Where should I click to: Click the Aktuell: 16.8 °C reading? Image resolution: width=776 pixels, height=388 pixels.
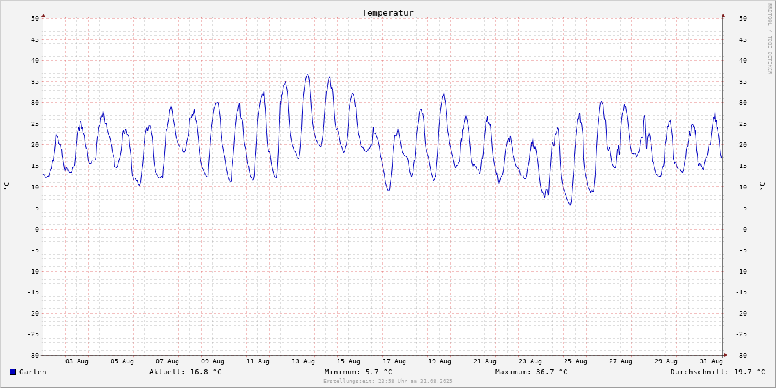[x=185, y=372]
